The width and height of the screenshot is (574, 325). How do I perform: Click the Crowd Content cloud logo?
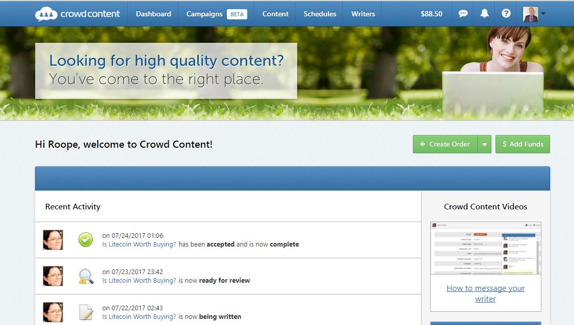pos(77,14)
